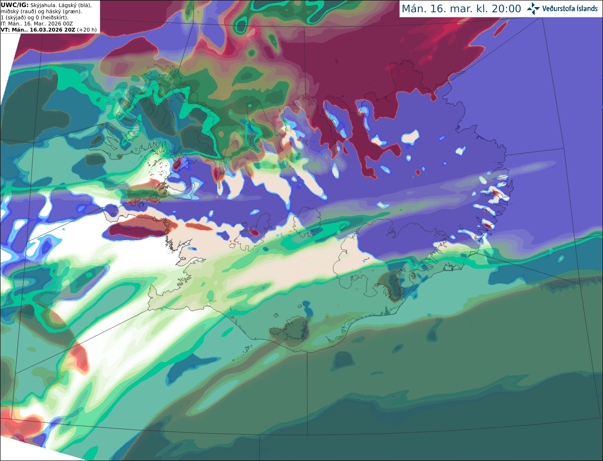
Task: Click the 'UWC/IG:' bold heading
Action: pos(15,5)
